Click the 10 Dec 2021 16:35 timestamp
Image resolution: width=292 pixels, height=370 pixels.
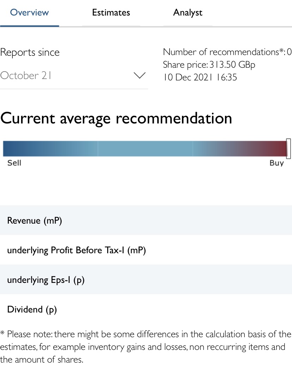tap(200, 77)
